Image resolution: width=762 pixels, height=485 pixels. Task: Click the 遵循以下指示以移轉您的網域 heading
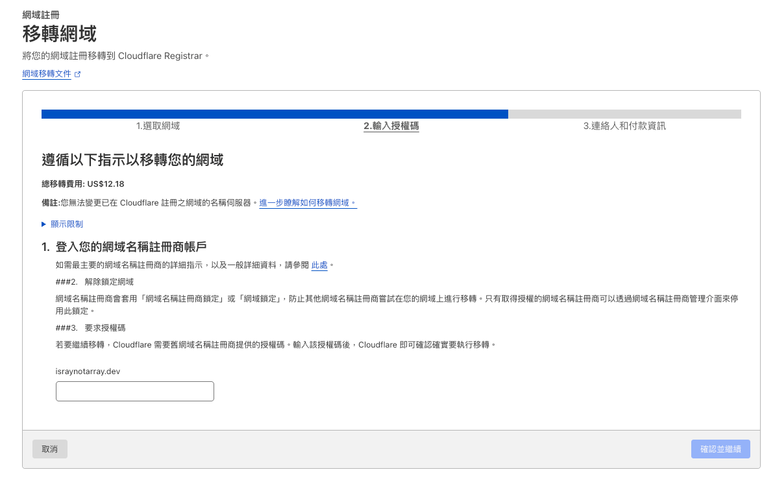click(132, 160)
